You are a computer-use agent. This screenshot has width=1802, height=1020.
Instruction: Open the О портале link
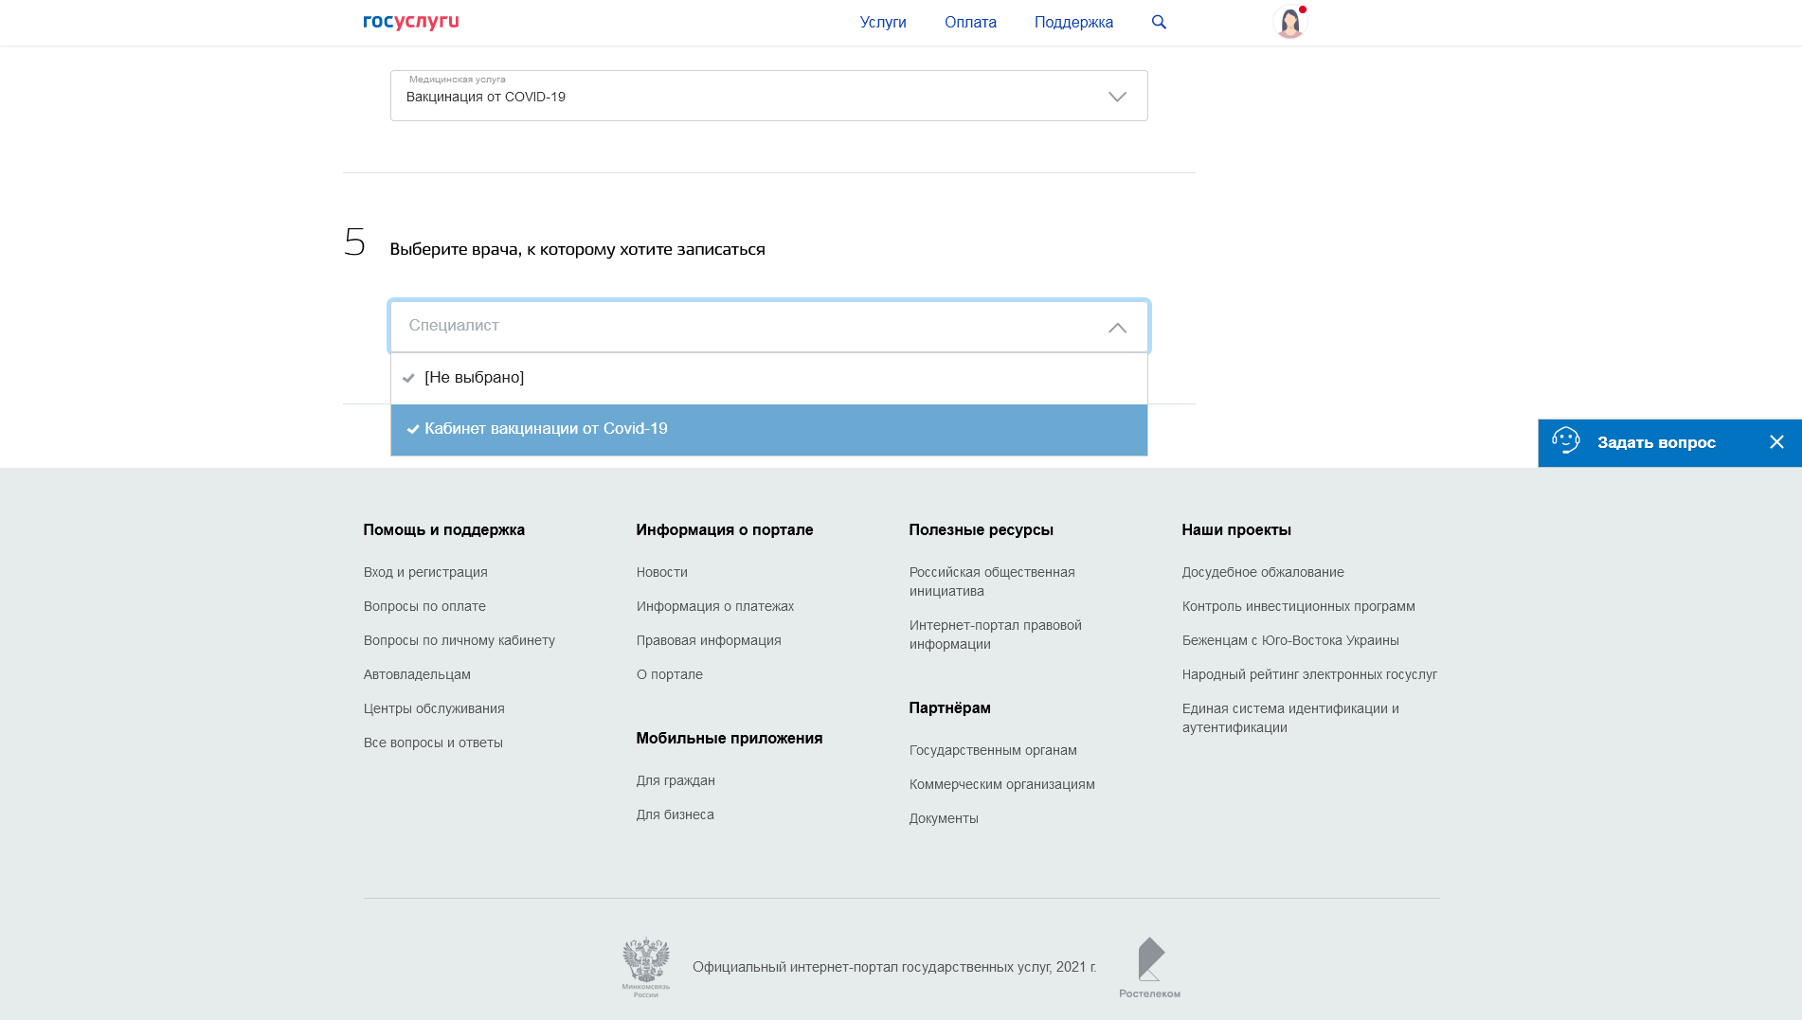pos(670,674)
